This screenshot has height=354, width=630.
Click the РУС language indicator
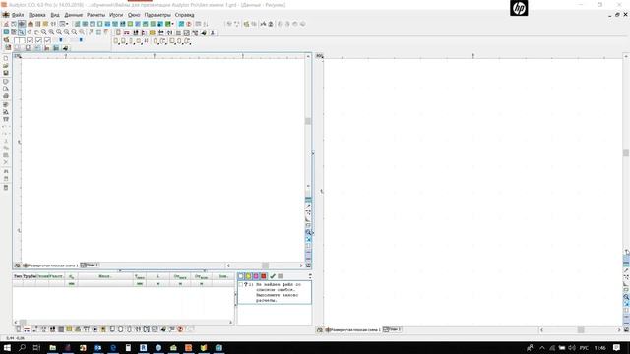click(584, 348)
